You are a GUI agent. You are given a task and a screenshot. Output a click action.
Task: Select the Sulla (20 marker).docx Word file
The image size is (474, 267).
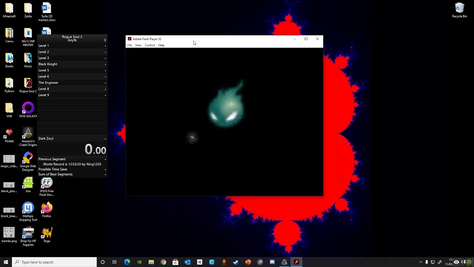click(x=47, y=13)
